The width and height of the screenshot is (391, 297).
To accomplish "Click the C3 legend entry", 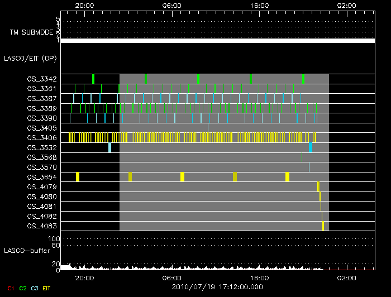I will pos(35,288).
